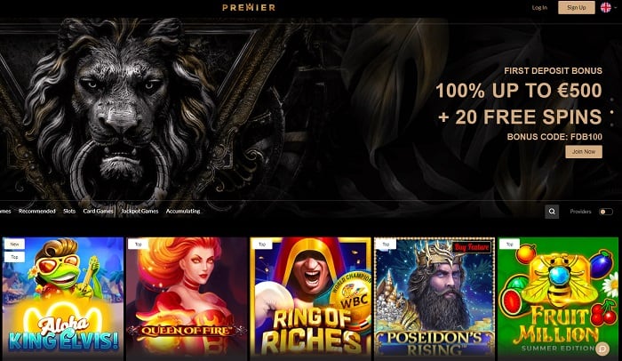Click the UK flag language icon
Viewport: 622px width, 361px height.
[606, 7]
